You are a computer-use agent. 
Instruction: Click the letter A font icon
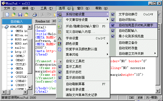click(x=60, y=39)
